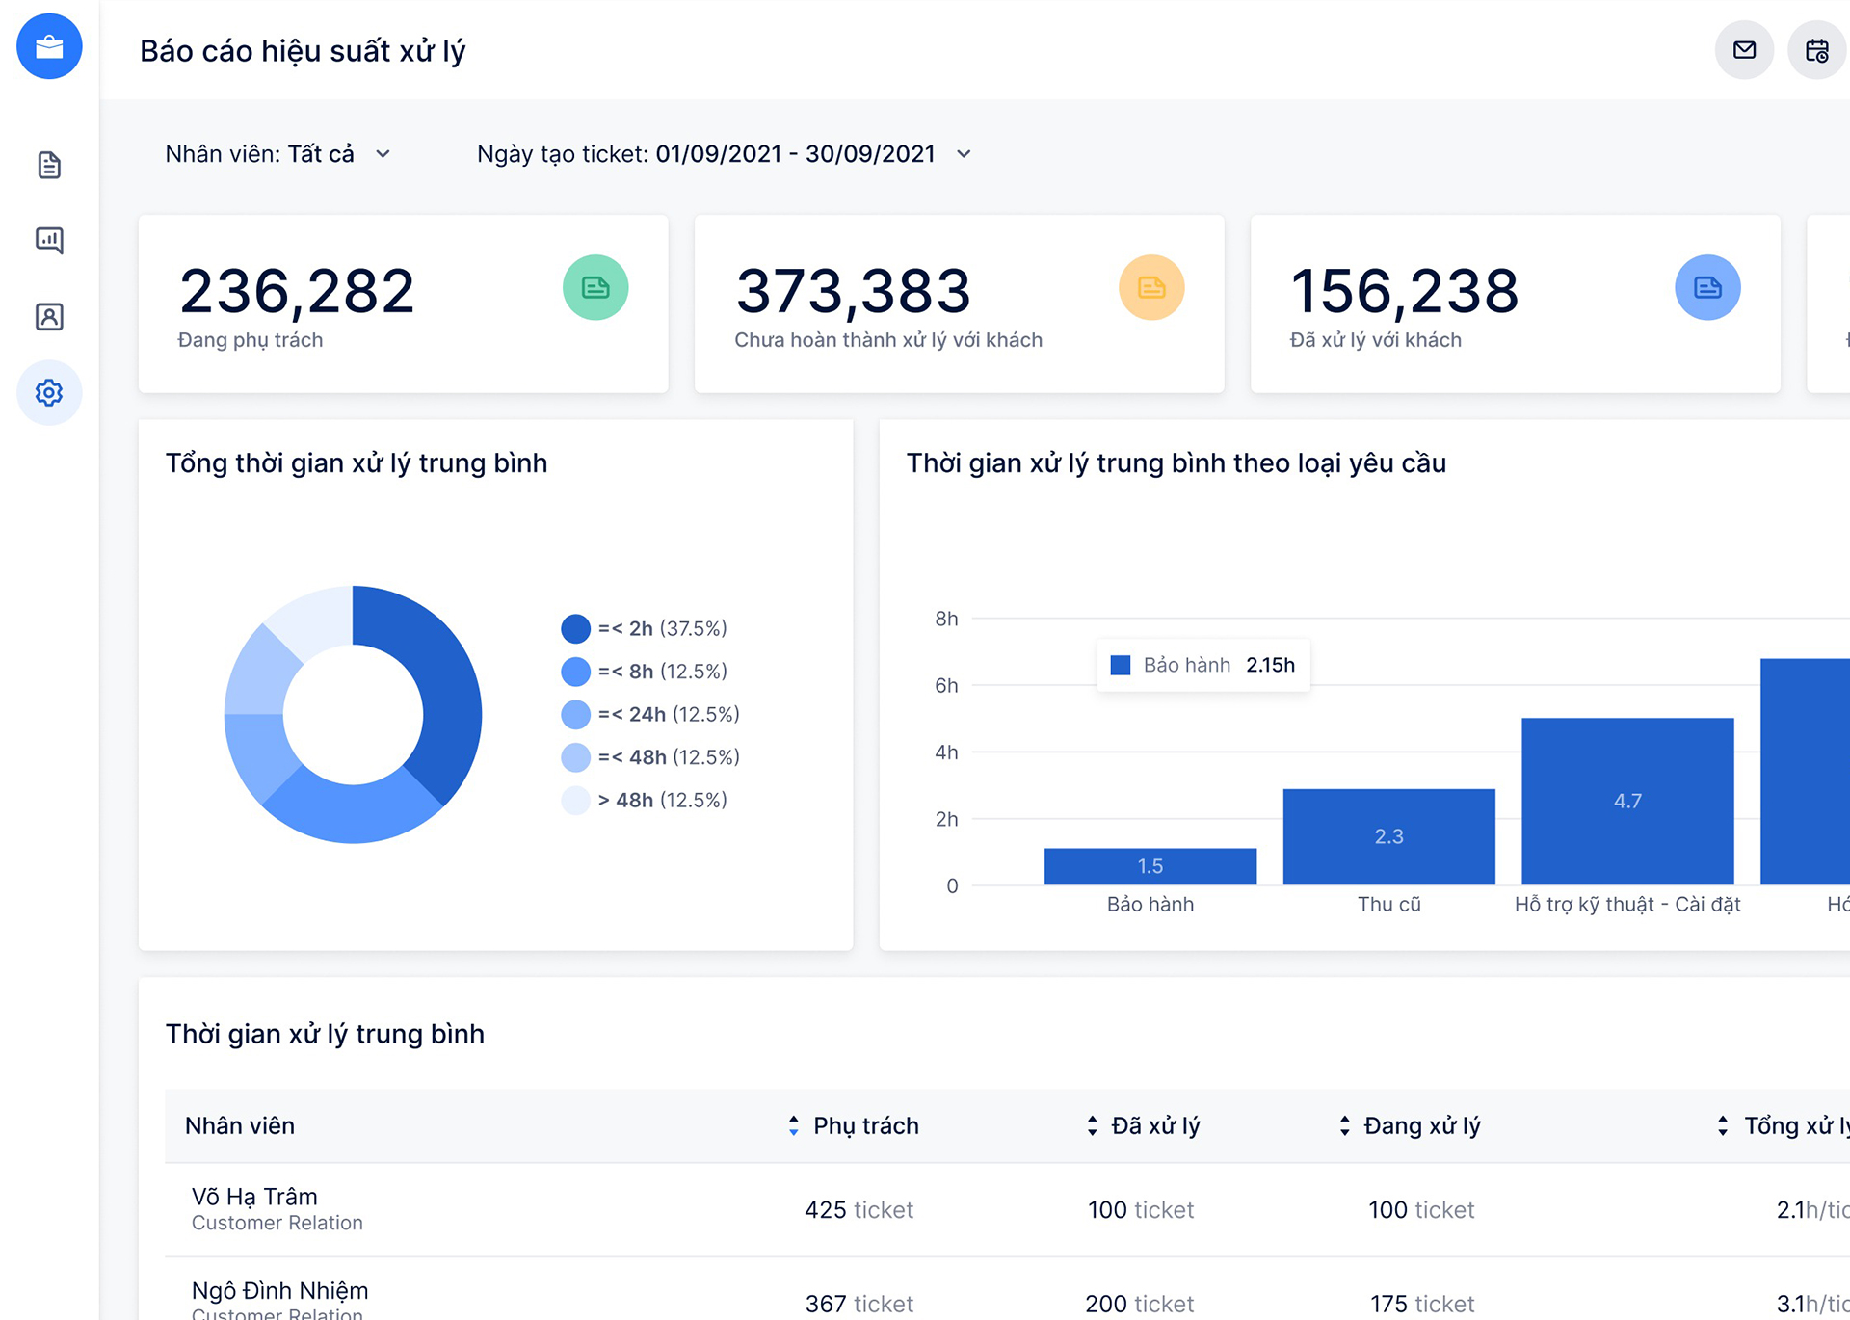Sort the table by Đang xử lý
Screen dimensions: 1850x1320
[x=1343, y=1125]
